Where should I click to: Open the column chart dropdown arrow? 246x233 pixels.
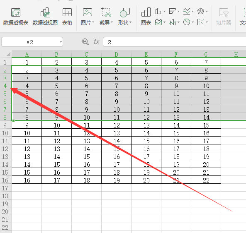click(164, 11)
